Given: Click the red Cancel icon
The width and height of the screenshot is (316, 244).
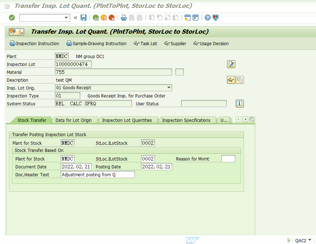Looking at the screenshot, I should [112, 18].
